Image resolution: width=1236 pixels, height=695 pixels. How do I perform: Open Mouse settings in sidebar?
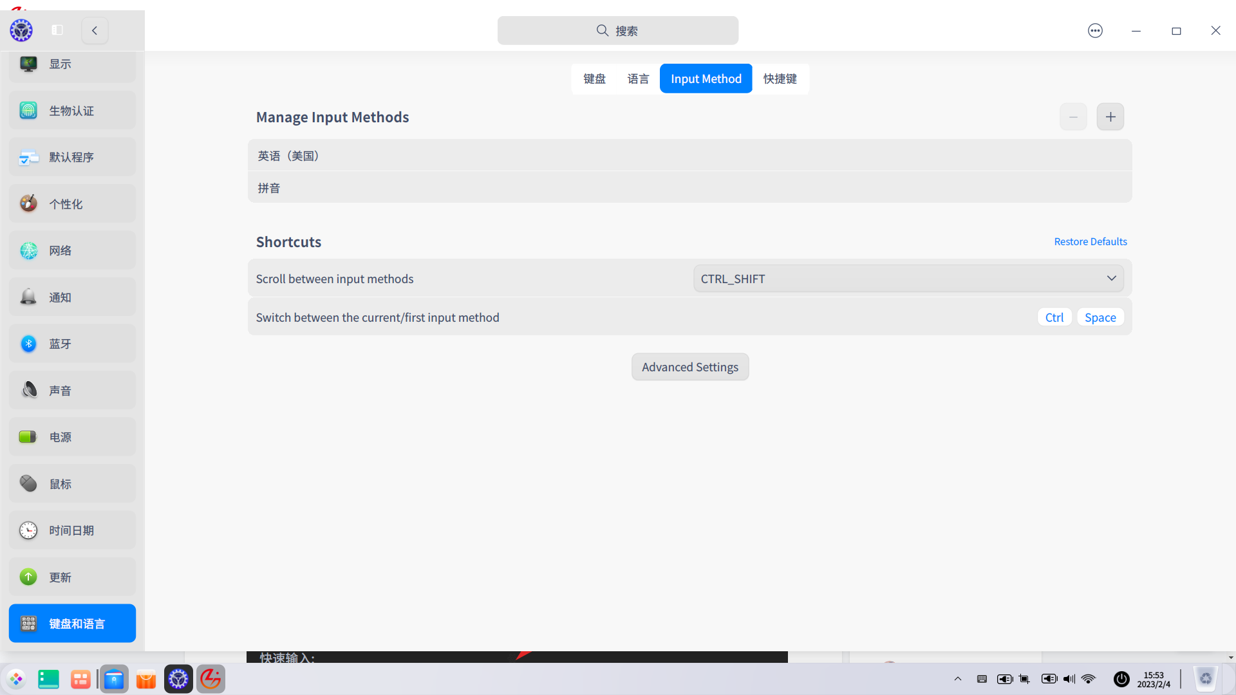[72, 484]
